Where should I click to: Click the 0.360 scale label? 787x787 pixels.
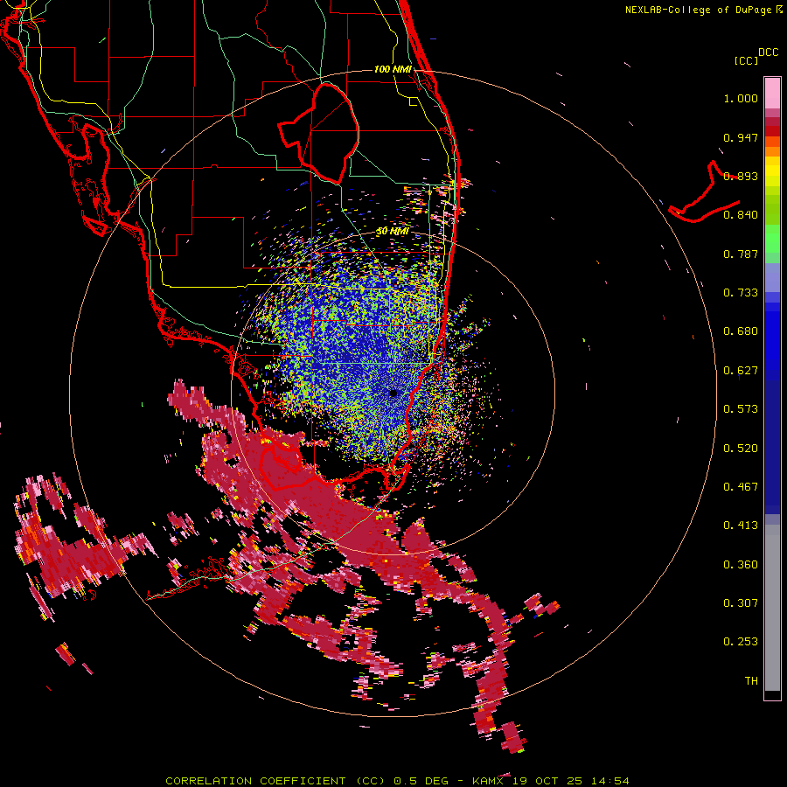[x=741, y=565]
